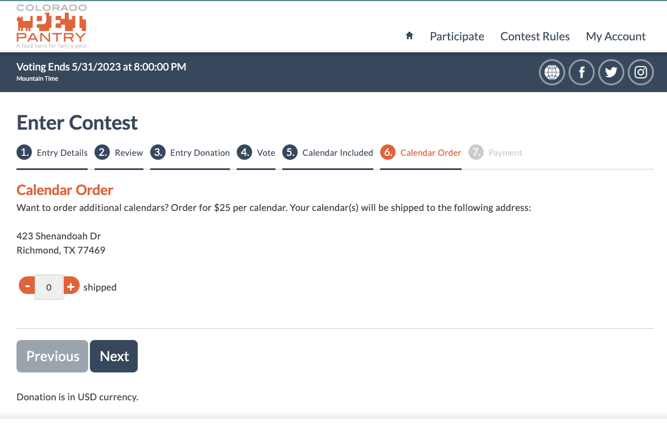The height and width of the screenshot is (431, 667).
Task: Go to step 1 Entry Details
Action: (x=52, y=152)
